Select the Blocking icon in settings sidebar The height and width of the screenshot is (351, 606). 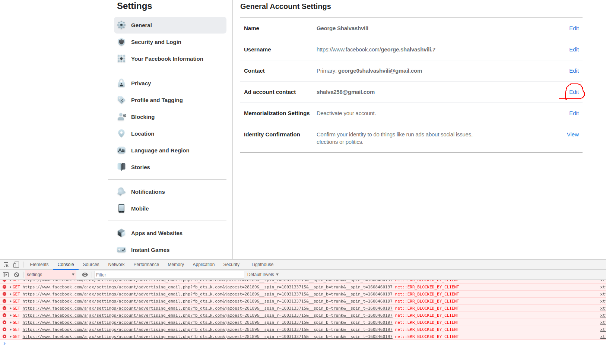(x=121, y=117)
